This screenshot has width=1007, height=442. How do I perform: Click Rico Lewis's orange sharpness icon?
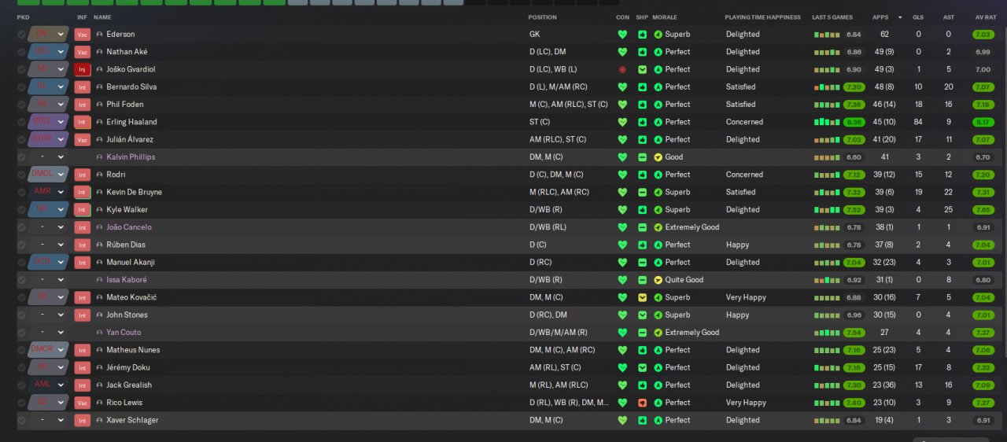click(x=642, y=403)
